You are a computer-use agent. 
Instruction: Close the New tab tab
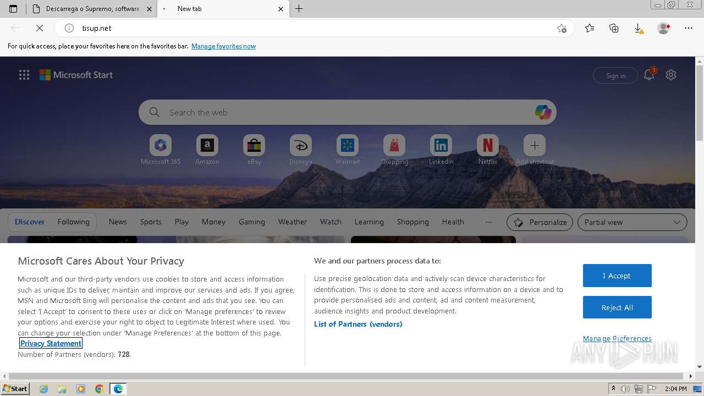coord(280,9)
